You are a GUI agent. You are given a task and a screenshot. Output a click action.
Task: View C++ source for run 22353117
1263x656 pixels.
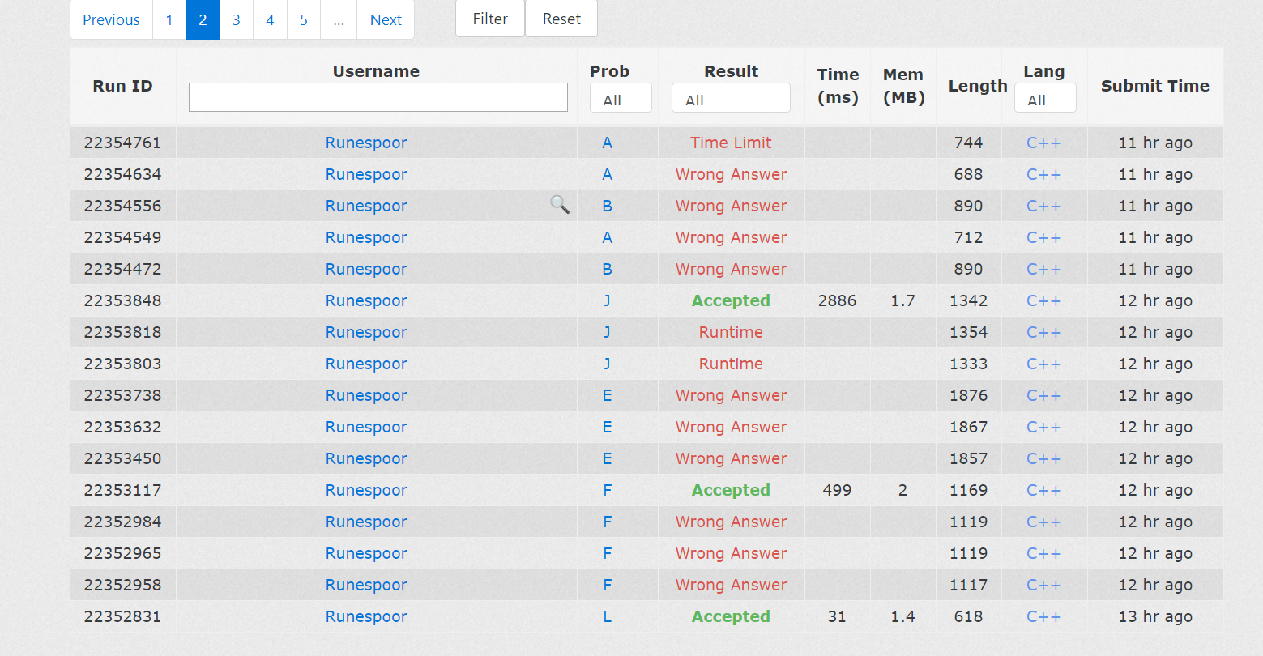tap(1043, 490)
